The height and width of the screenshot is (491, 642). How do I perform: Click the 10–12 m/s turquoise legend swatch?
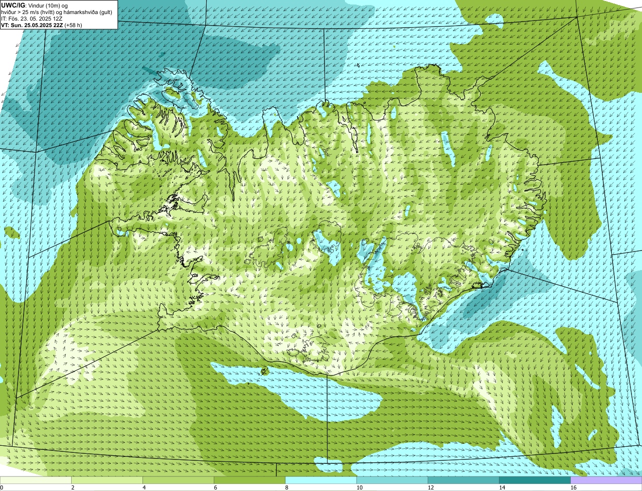(392, 480)
